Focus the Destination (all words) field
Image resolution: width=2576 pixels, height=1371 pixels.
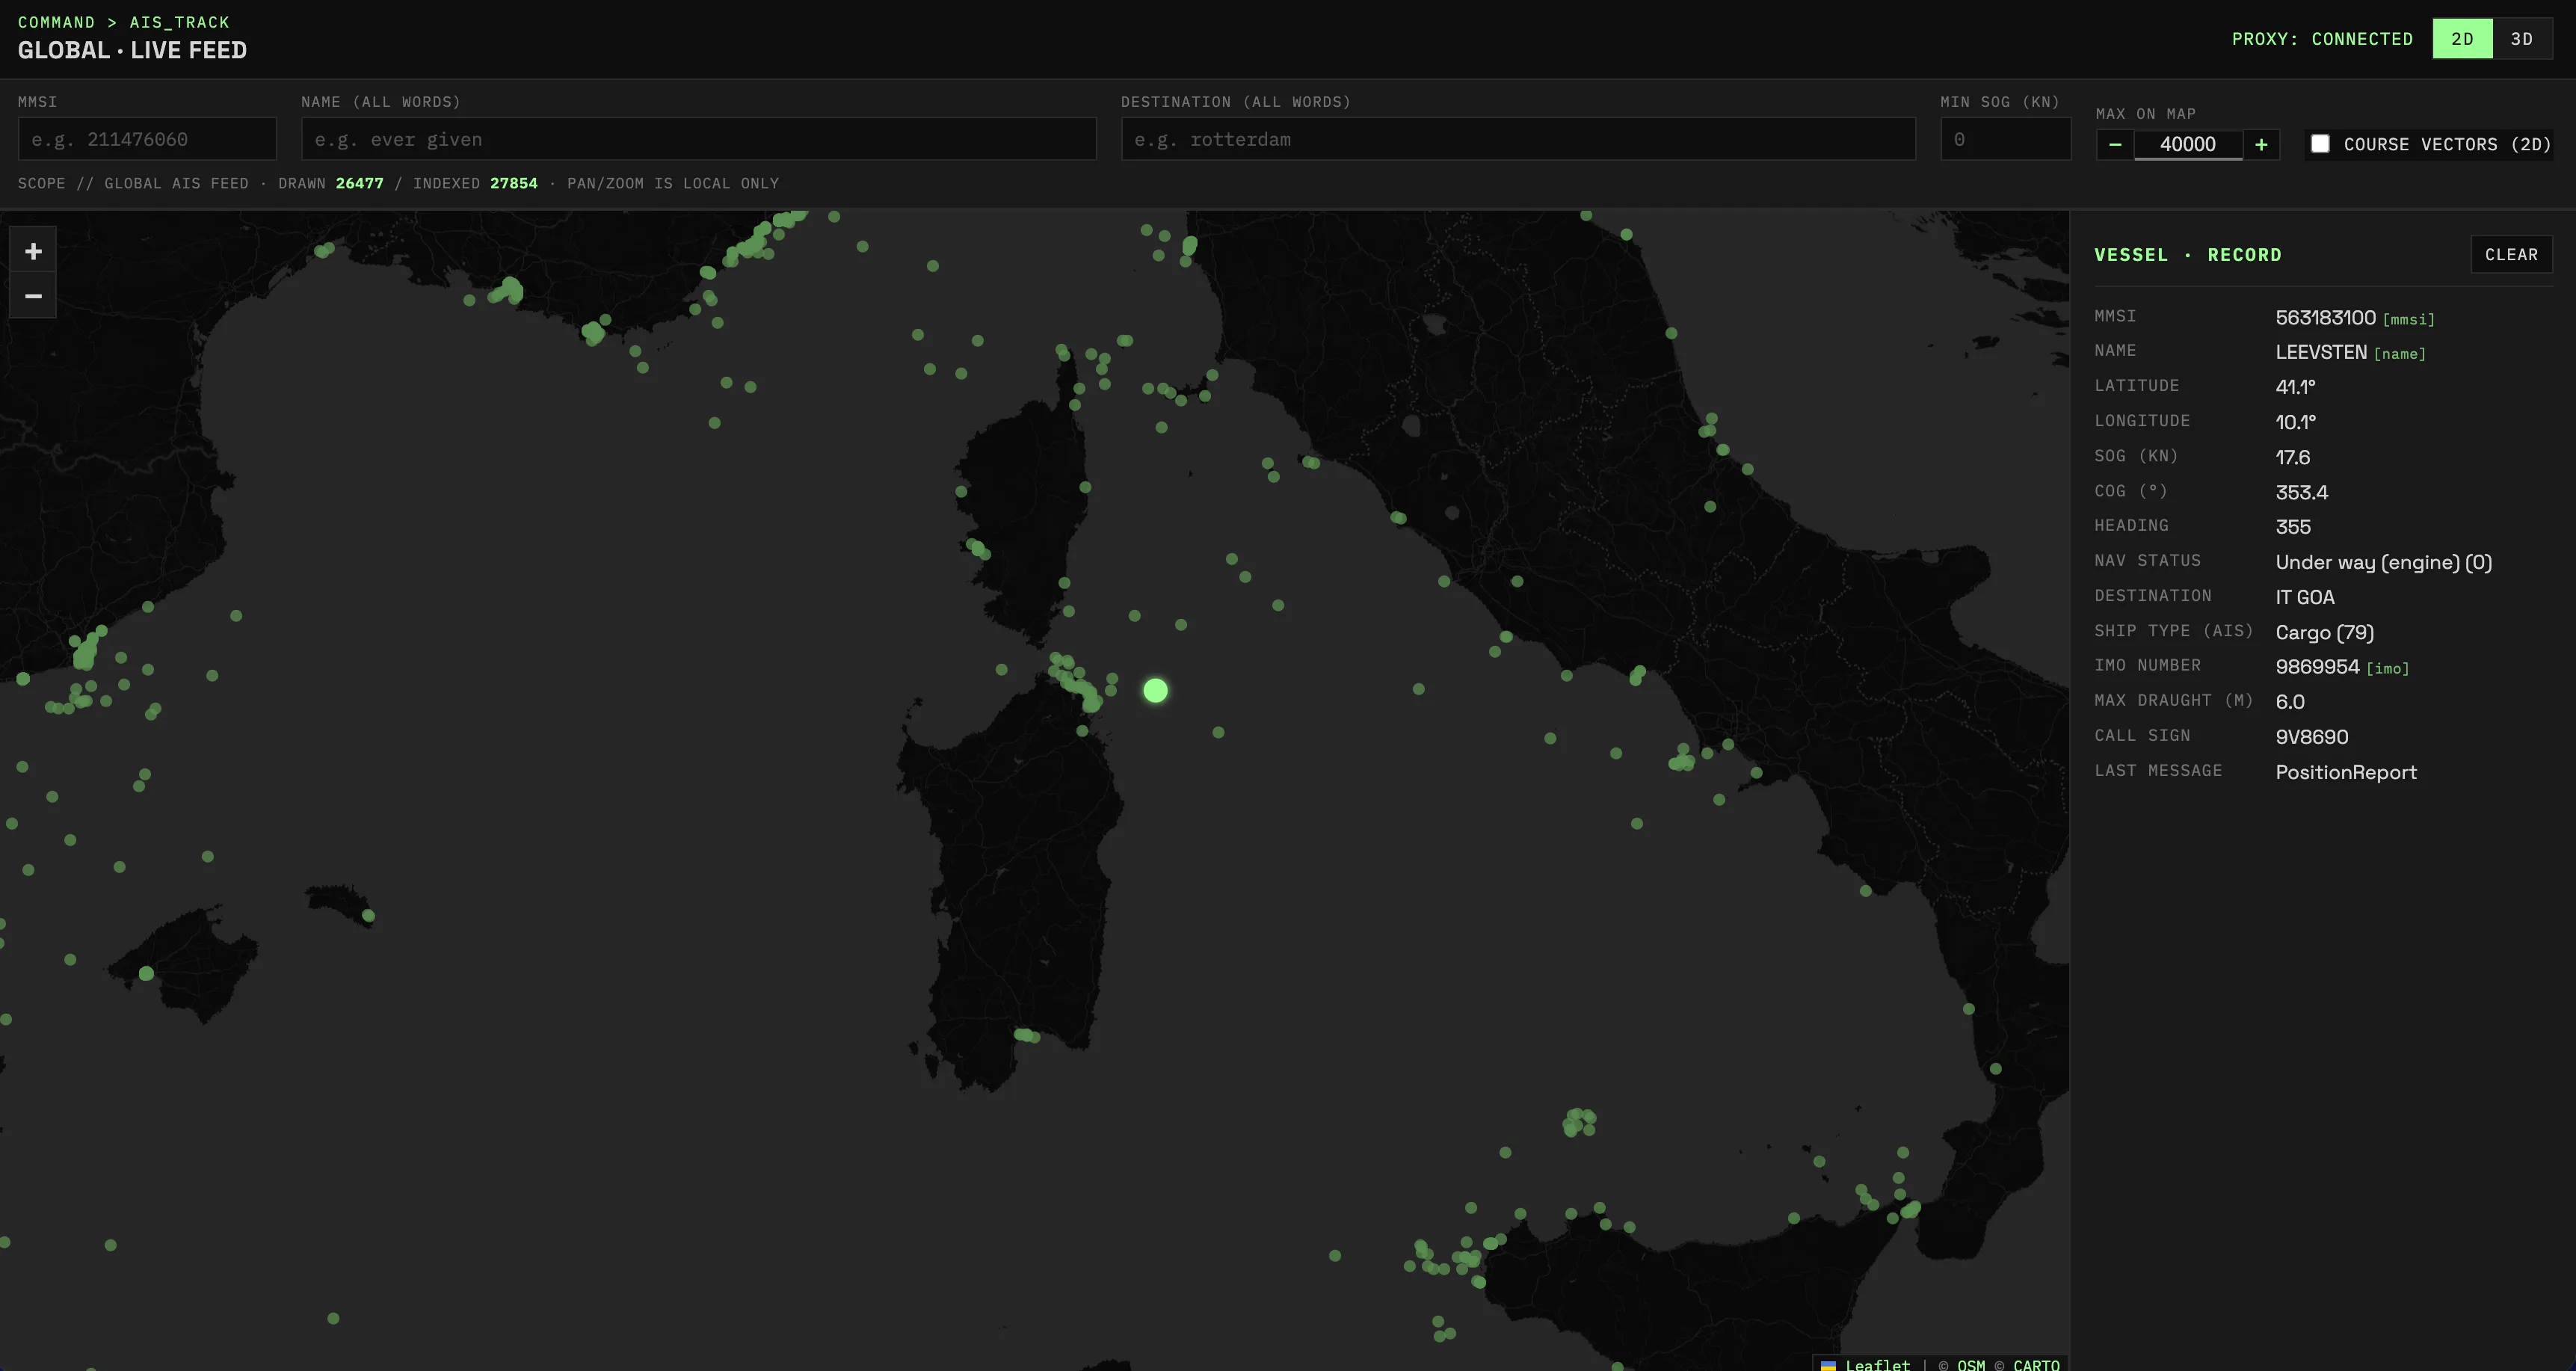(x=1518, y=139)
